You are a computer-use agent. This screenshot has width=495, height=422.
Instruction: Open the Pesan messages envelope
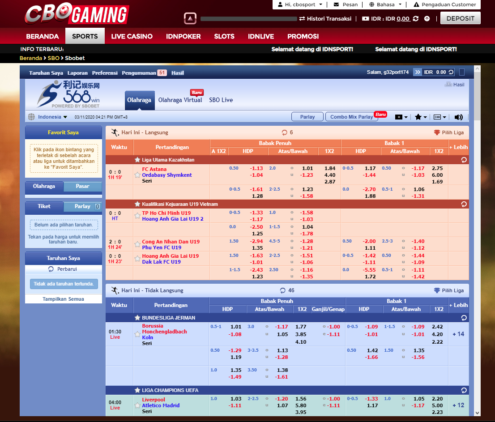point(336,4)
